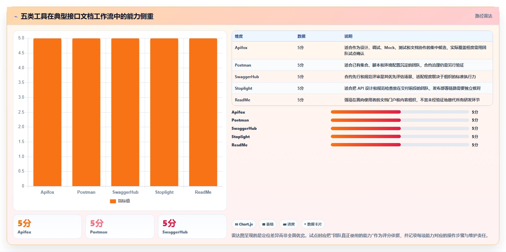Click the table description starting 强项在面向使用者
506x252 pixels.
point(412,100)
